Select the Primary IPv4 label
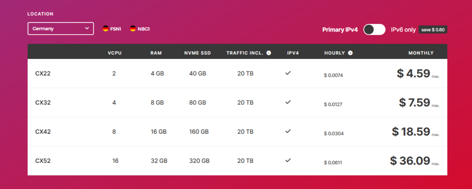The height and width of the screenshot is (189, 472). tap(340, 30)
